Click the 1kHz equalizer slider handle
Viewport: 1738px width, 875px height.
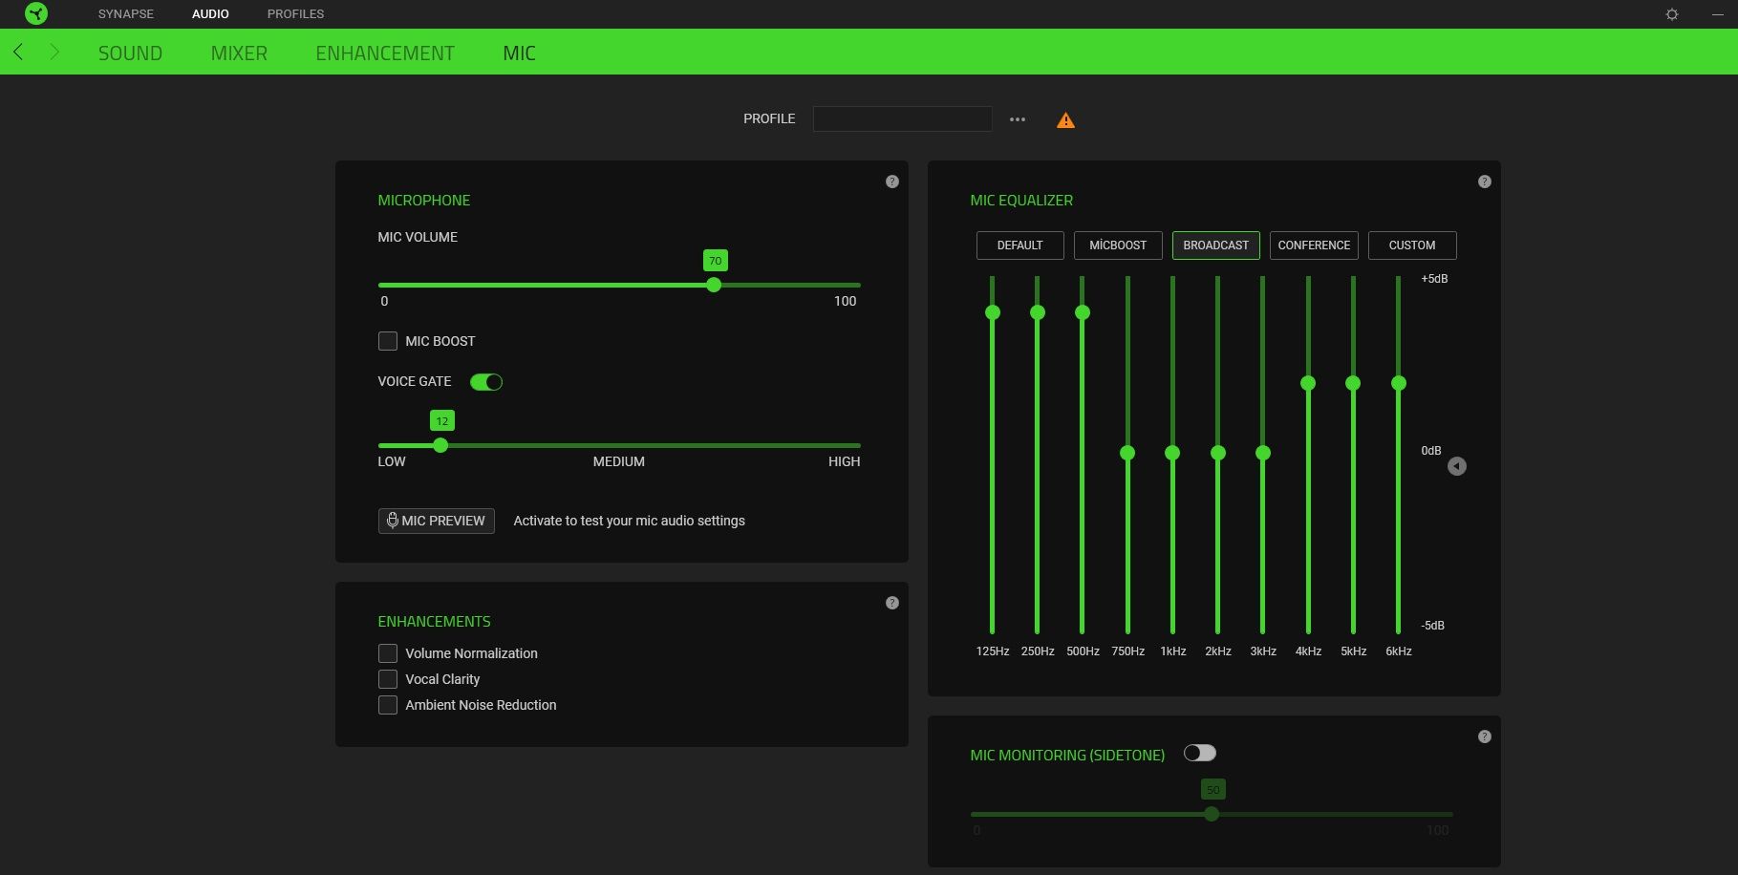[x=1172, y=453]
